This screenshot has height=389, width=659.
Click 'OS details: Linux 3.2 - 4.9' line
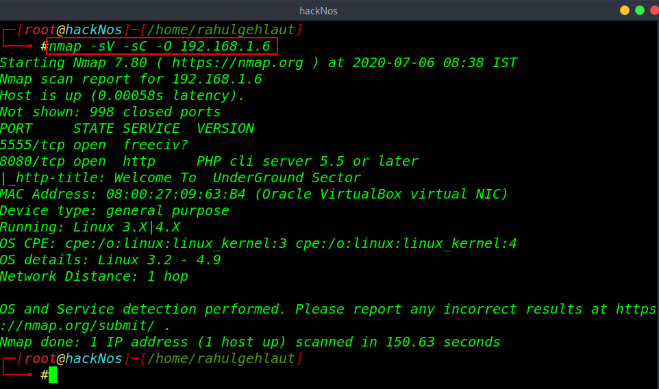point(110,260)
